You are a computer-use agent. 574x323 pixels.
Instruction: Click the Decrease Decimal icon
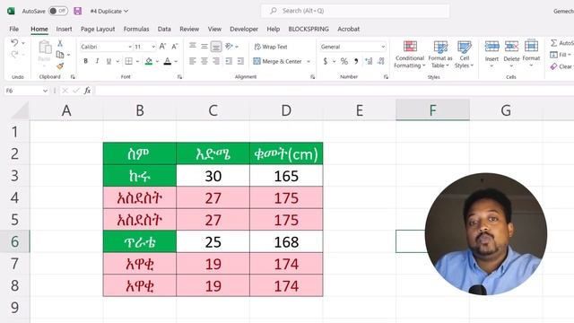[x=381, y=61]
